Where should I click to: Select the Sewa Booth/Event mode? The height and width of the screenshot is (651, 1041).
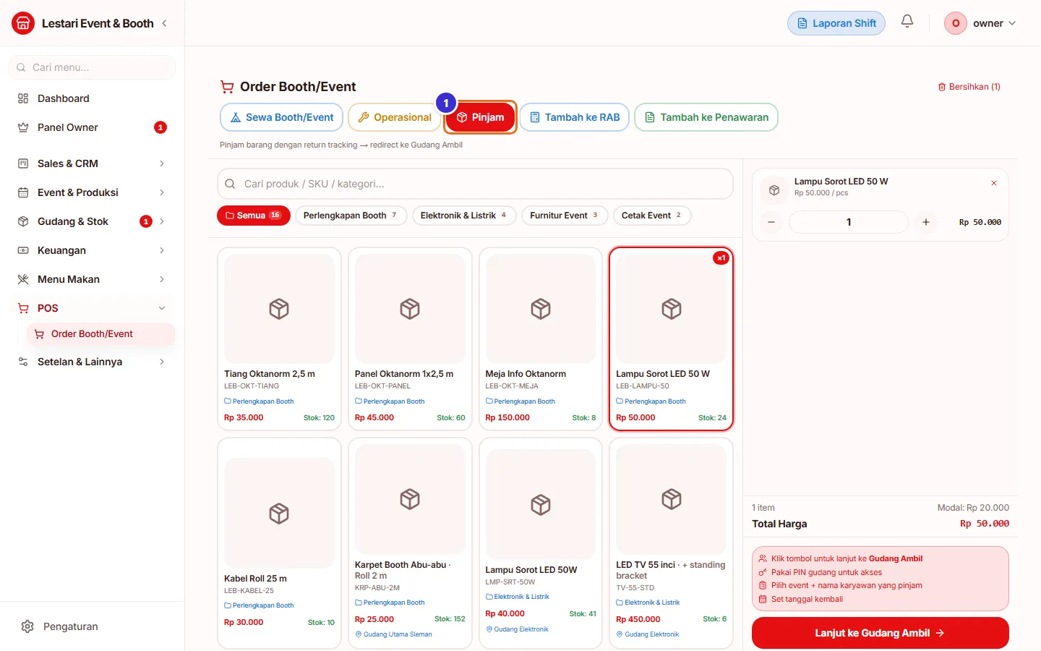[281, 117]
